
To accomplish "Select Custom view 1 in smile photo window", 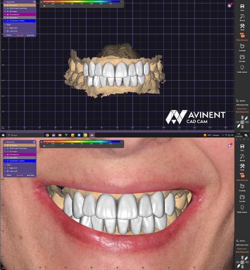I will coord(242,249).
